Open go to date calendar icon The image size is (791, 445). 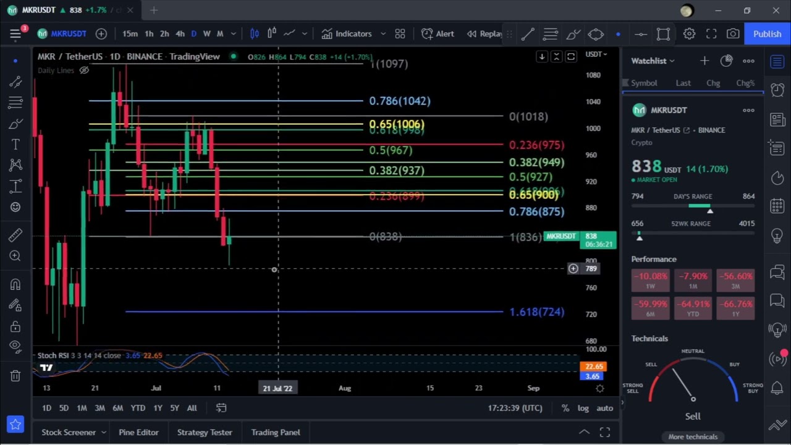click(x=221, y=408)
